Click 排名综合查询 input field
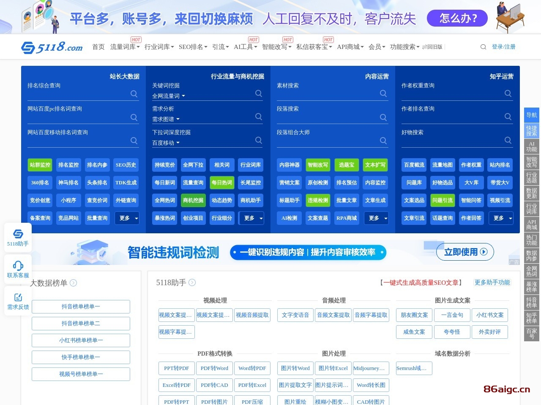Screen dimensions: 541x405 coord(78,94)
